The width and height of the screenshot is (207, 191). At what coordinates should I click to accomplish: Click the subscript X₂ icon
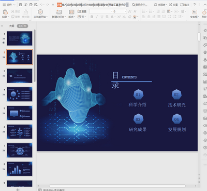click(124, 17)
